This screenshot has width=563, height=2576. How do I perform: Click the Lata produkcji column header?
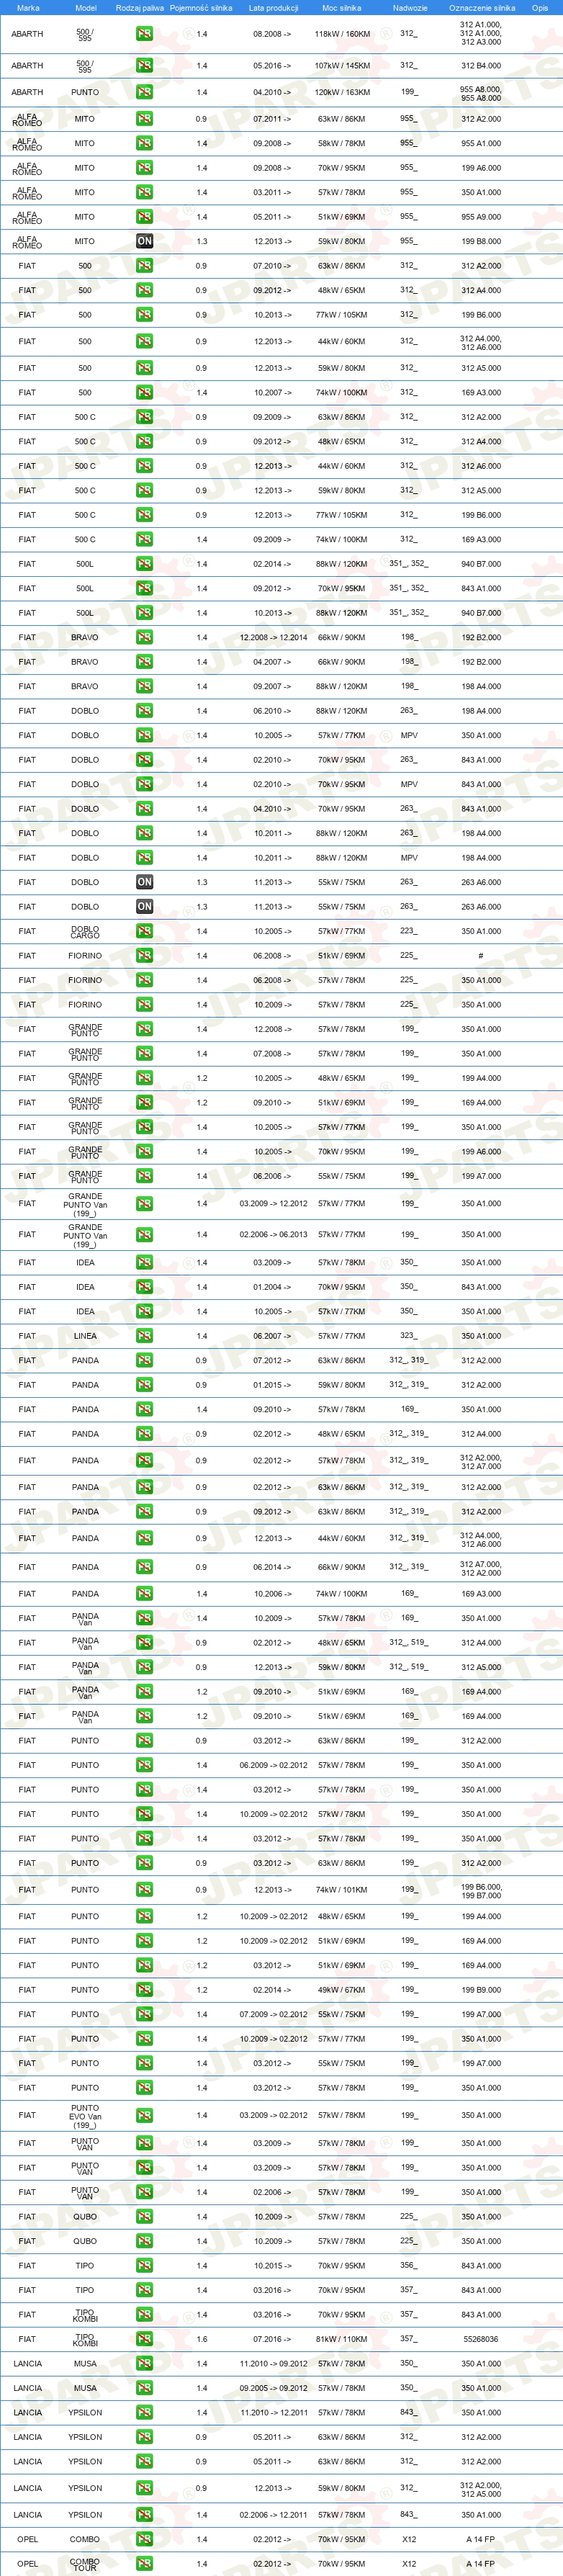(x=273, y=8)
